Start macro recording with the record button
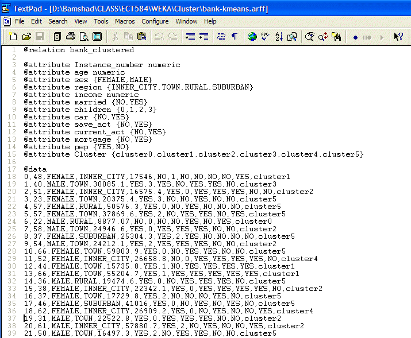The width and height of the screenshot is (411, 338). click(355, 37)
